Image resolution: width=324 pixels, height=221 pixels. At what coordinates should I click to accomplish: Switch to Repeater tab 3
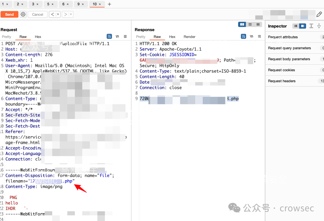[33, 4]
